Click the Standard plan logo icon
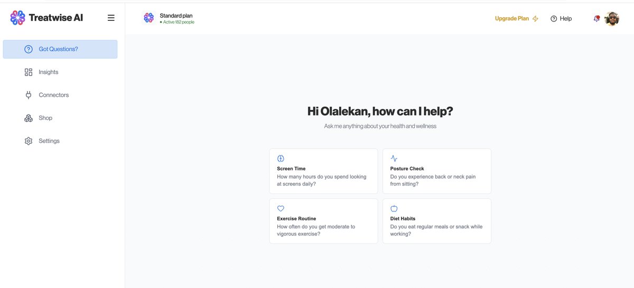 tap(148, 17)
